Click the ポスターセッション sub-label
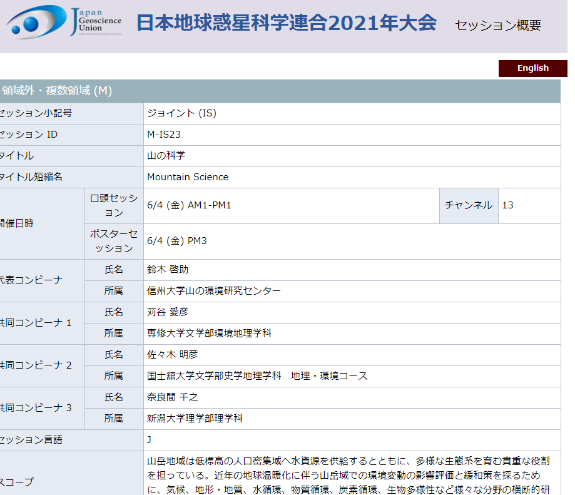This screenshot has width=575, height=495. (114, 242)
